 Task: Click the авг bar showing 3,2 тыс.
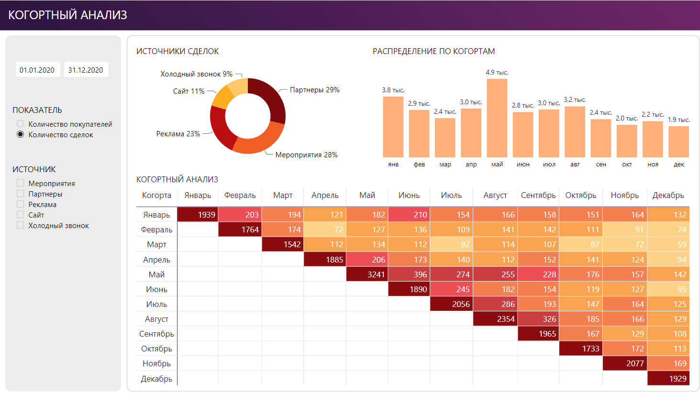[575, 132]
